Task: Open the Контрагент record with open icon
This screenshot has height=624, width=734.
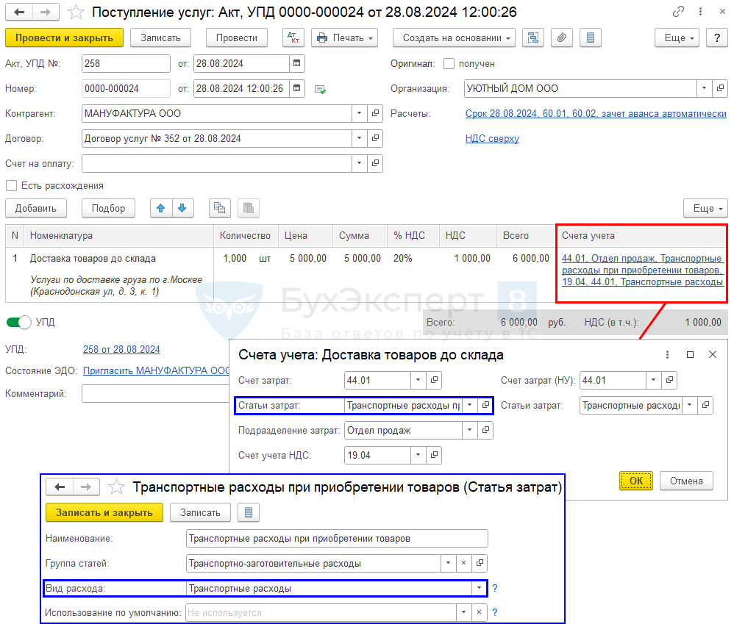Action: pyautogui.click(x=375, y=113)
